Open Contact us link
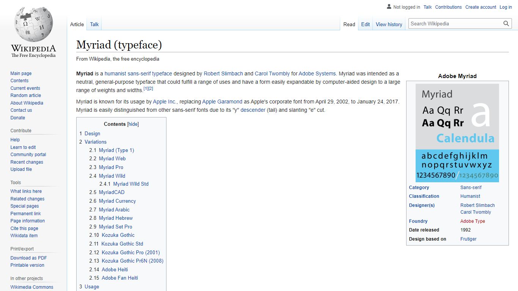 (21, 110)
